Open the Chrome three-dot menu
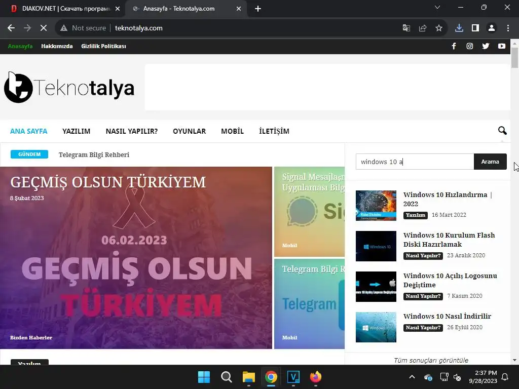This screenshot has height=389, width=519. tap(508, 28)
